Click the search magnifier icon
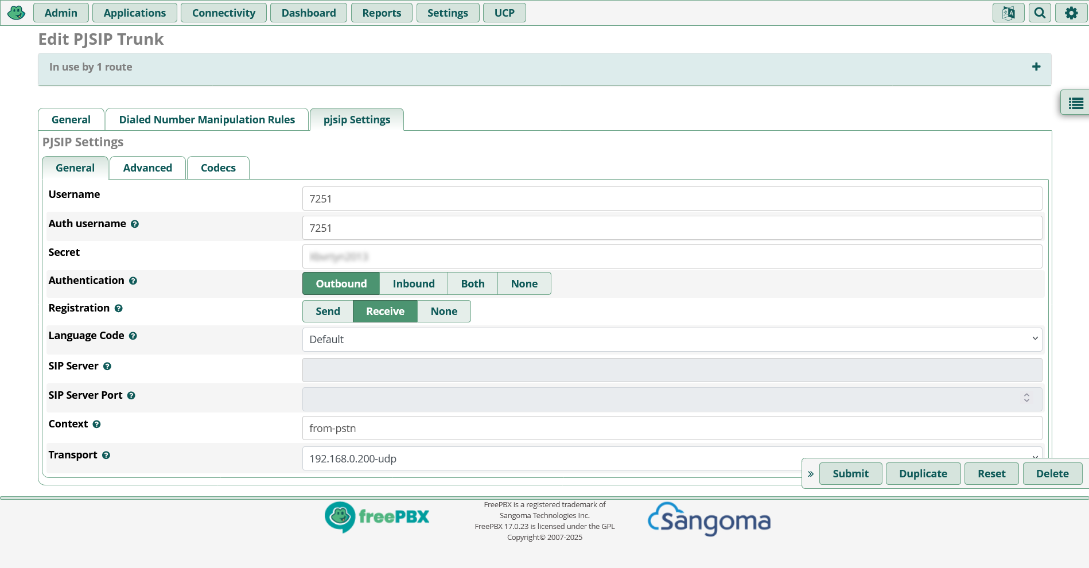This screenshot has height=568, width=1089. 1040,13
